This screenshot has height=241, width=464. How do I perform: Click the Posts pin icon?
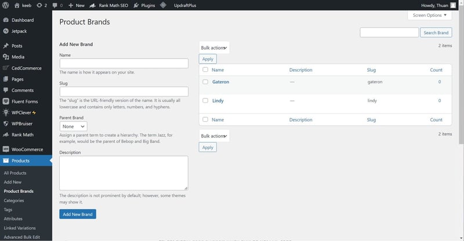tap(6, 46)
